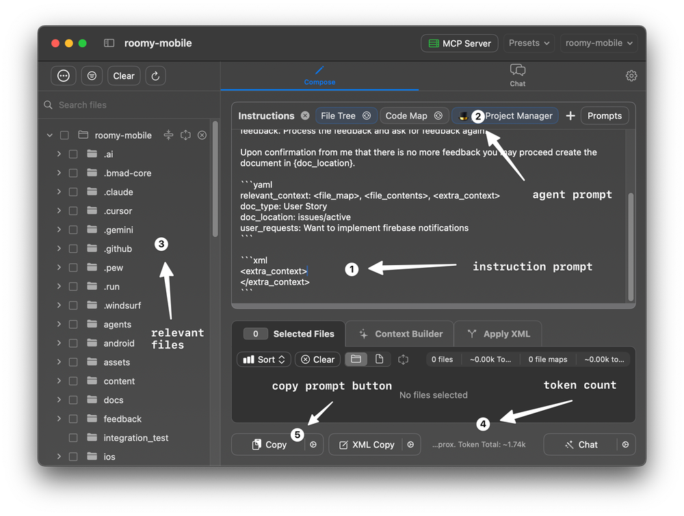The width and height of the screenshot is (684, 516).
Task: Copy the prompt to clipboard
Action: click(269, 444)
